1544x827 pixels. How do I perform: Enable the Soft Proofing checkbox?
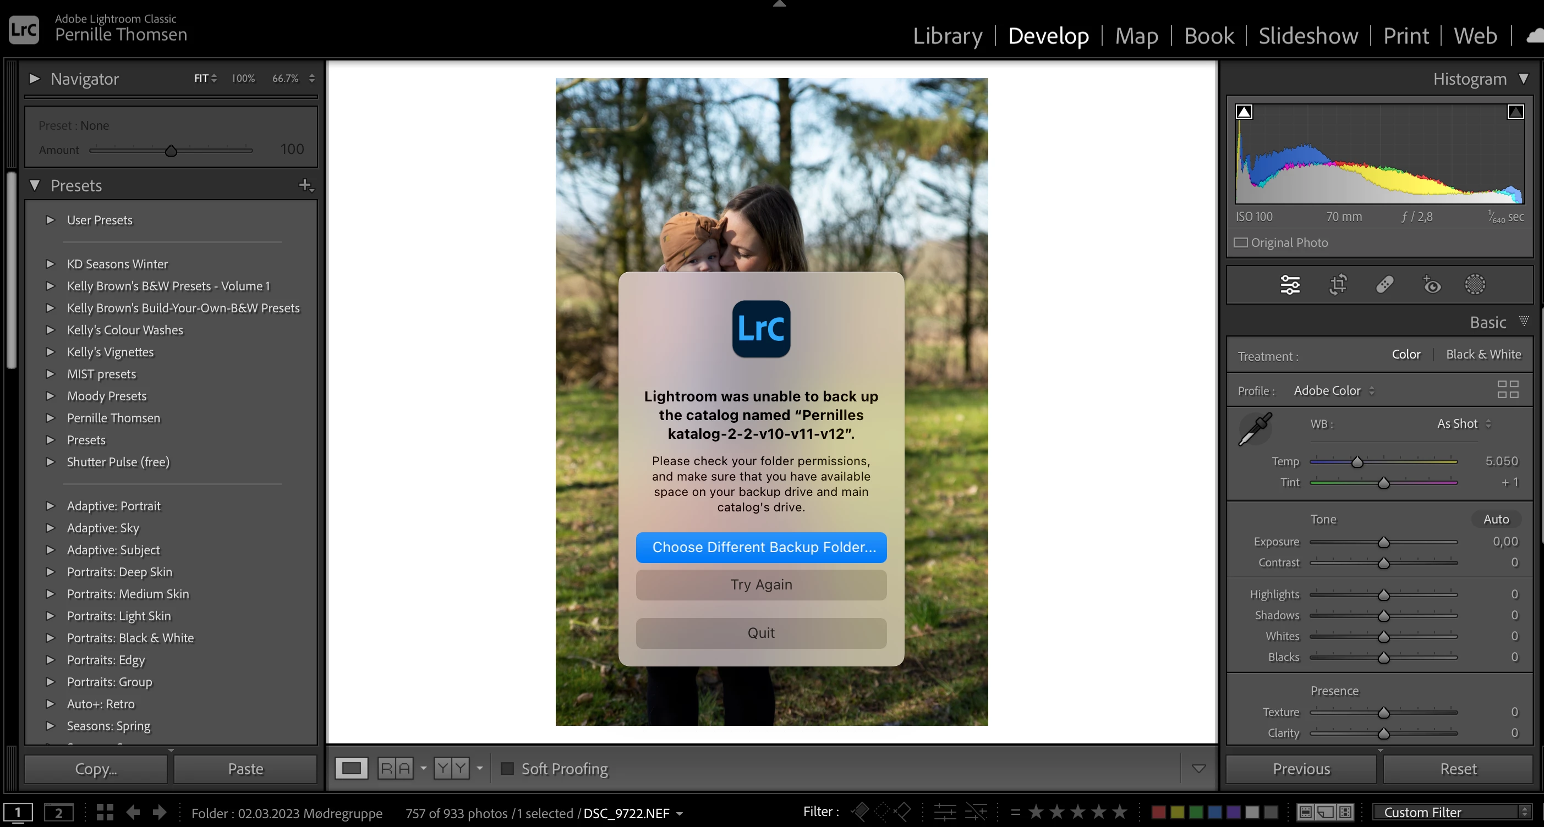coord(507,768)
